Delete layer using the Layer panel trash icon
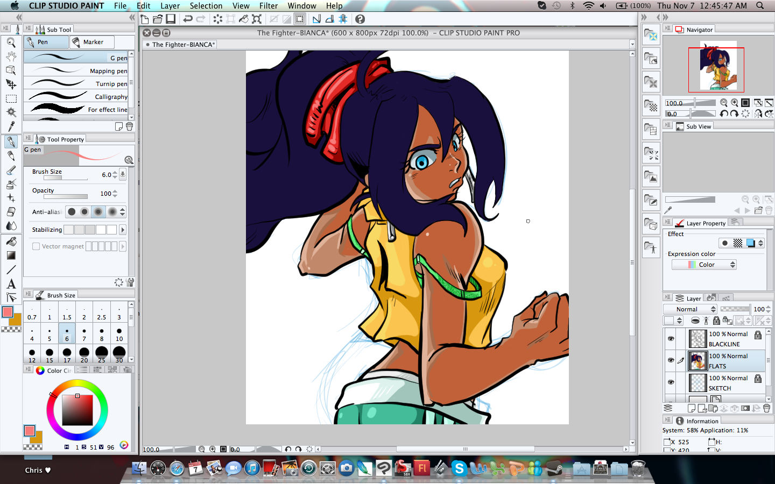The image size is (775, 484). (767, 408)
